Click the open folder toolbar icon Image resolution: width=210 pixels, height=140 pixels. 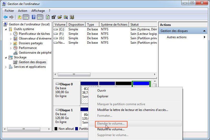click(60, 17)
